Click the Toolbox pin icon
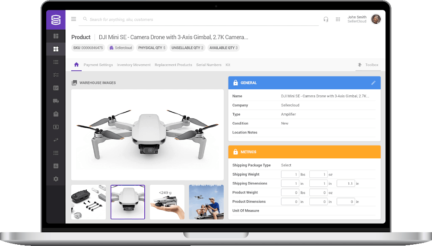432x246 pixels. pyautogui.click(x=360, y=65)
